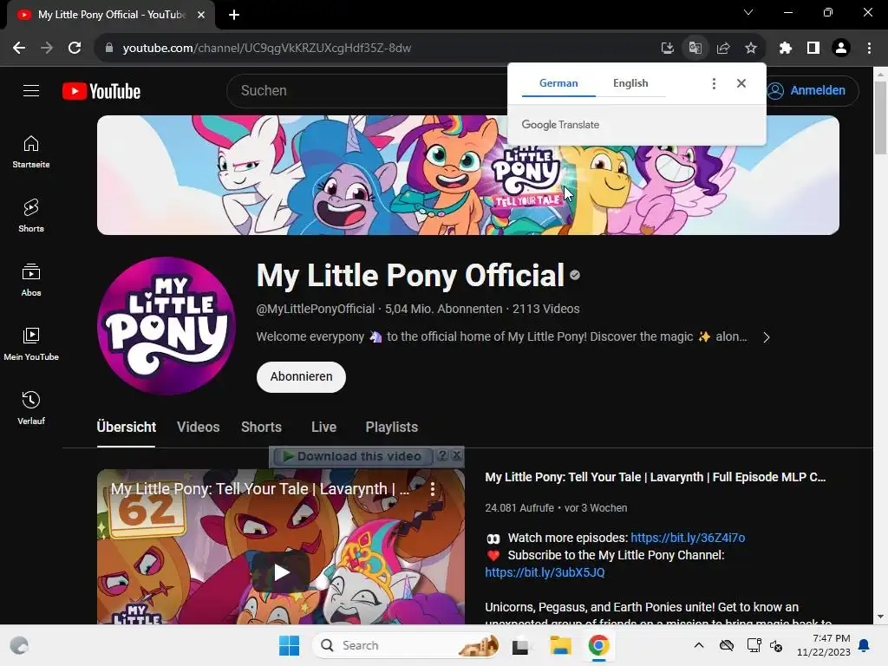The width and height of the screenshot is (888, 666).
Task: Open the tab search dropdown arrow
Action: tap(748, 12)
